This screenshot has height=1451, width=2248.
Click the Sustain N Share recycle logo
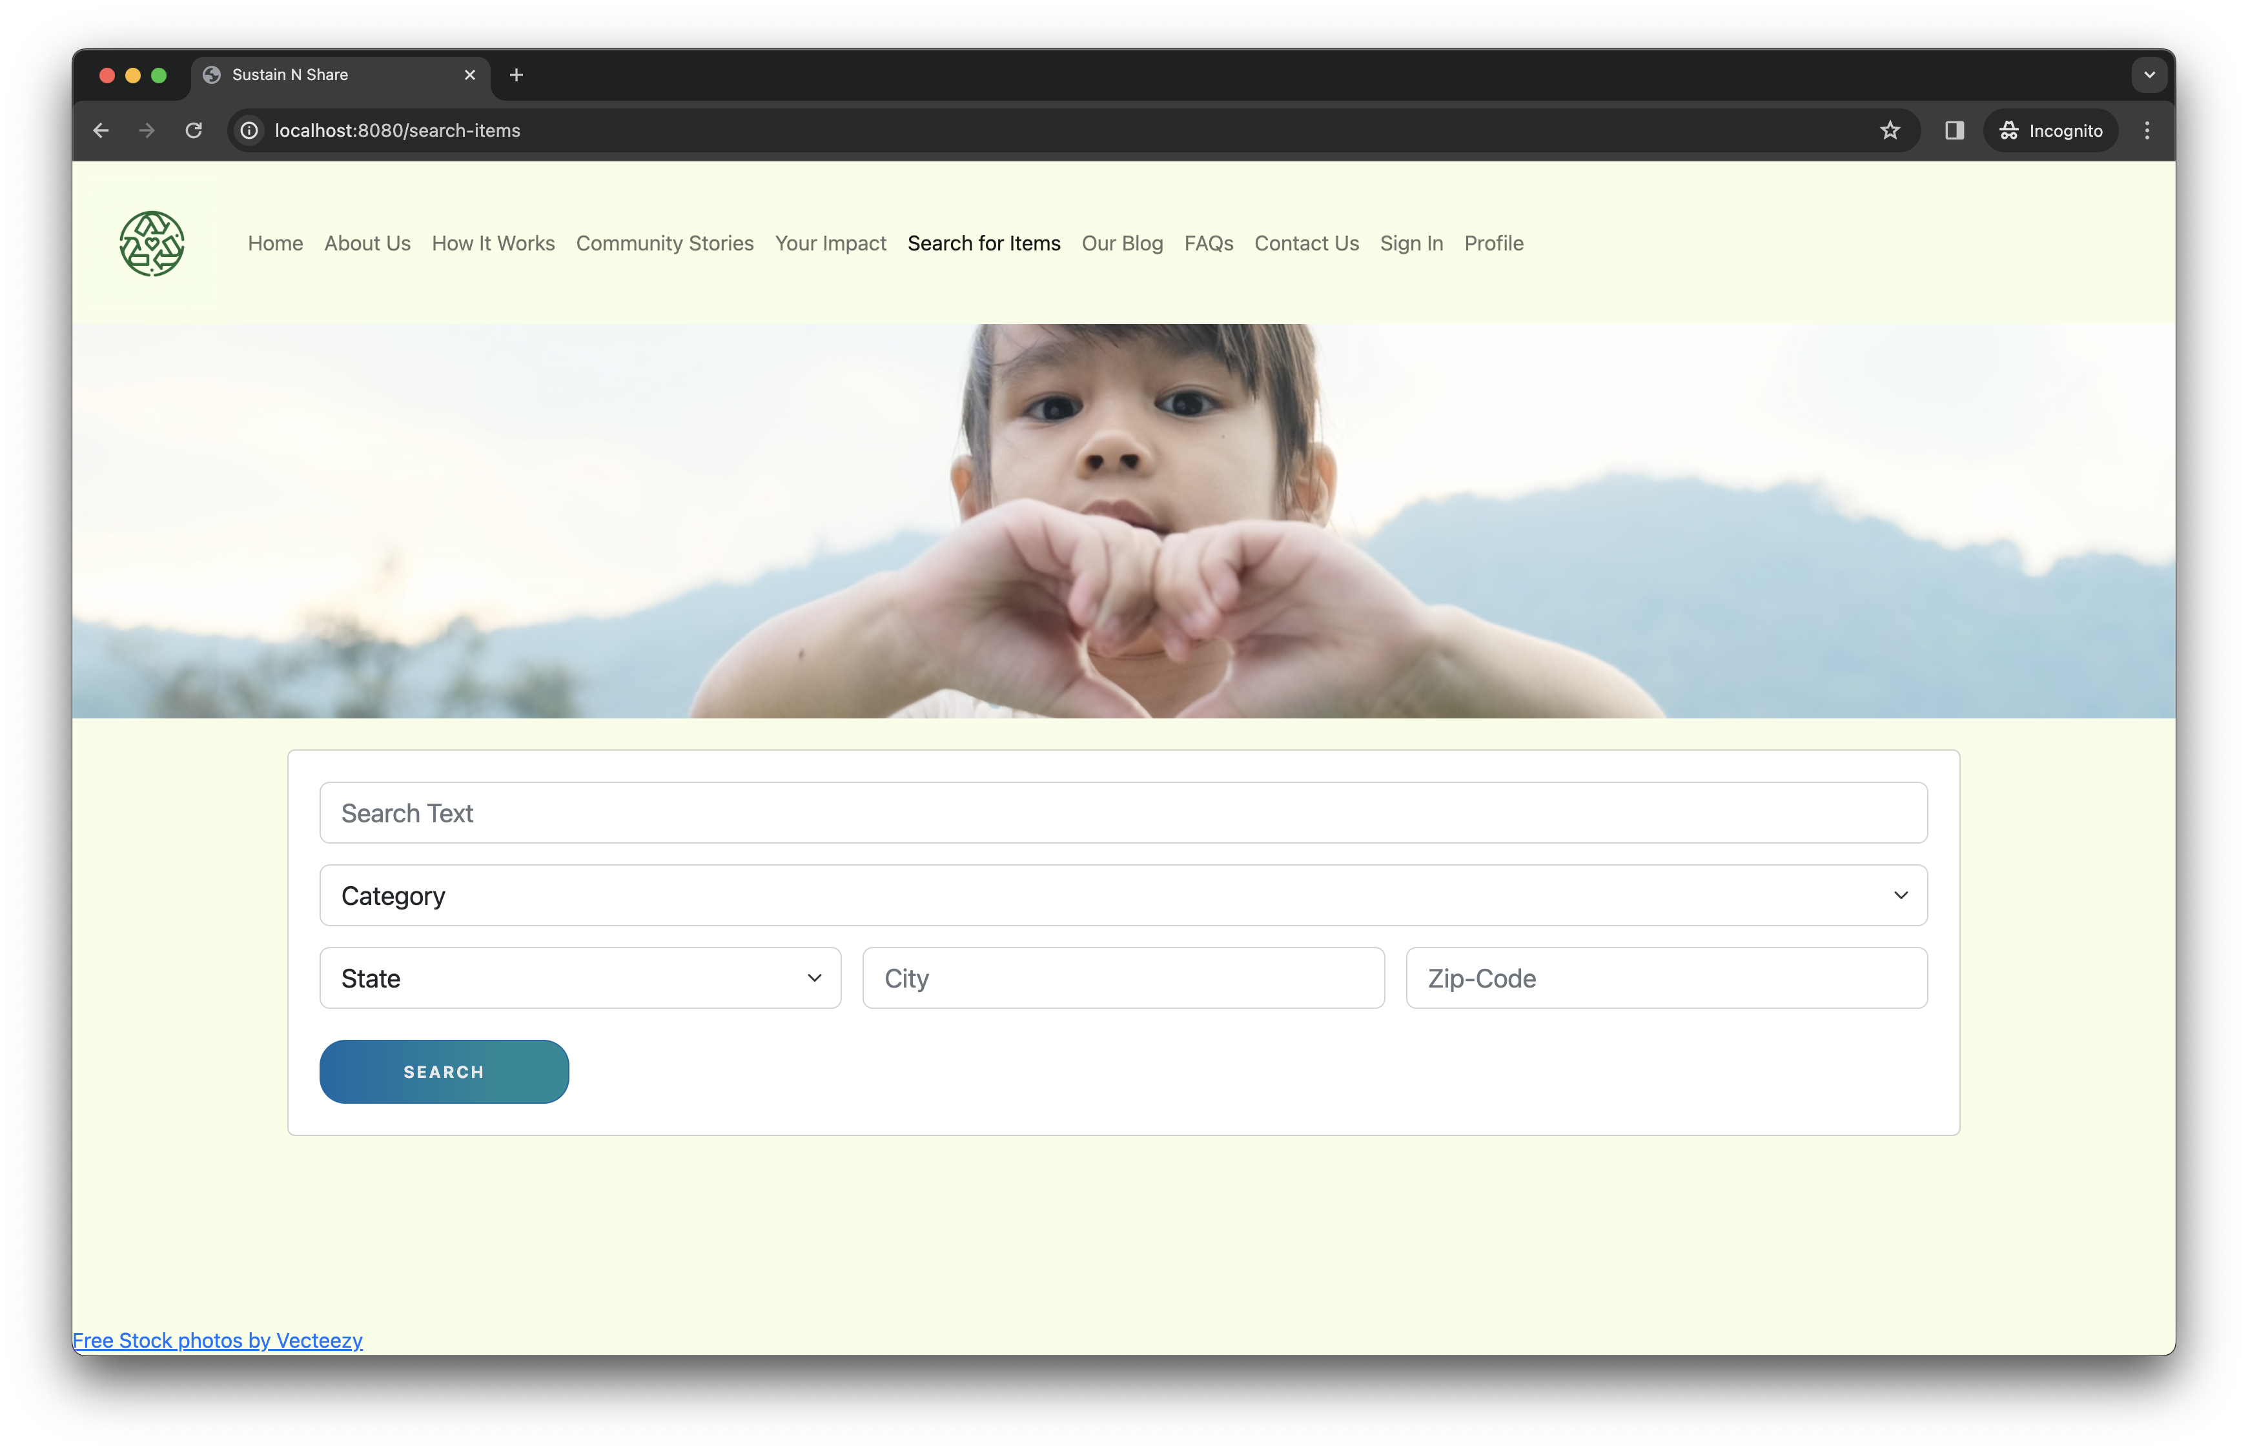[152, 243]
